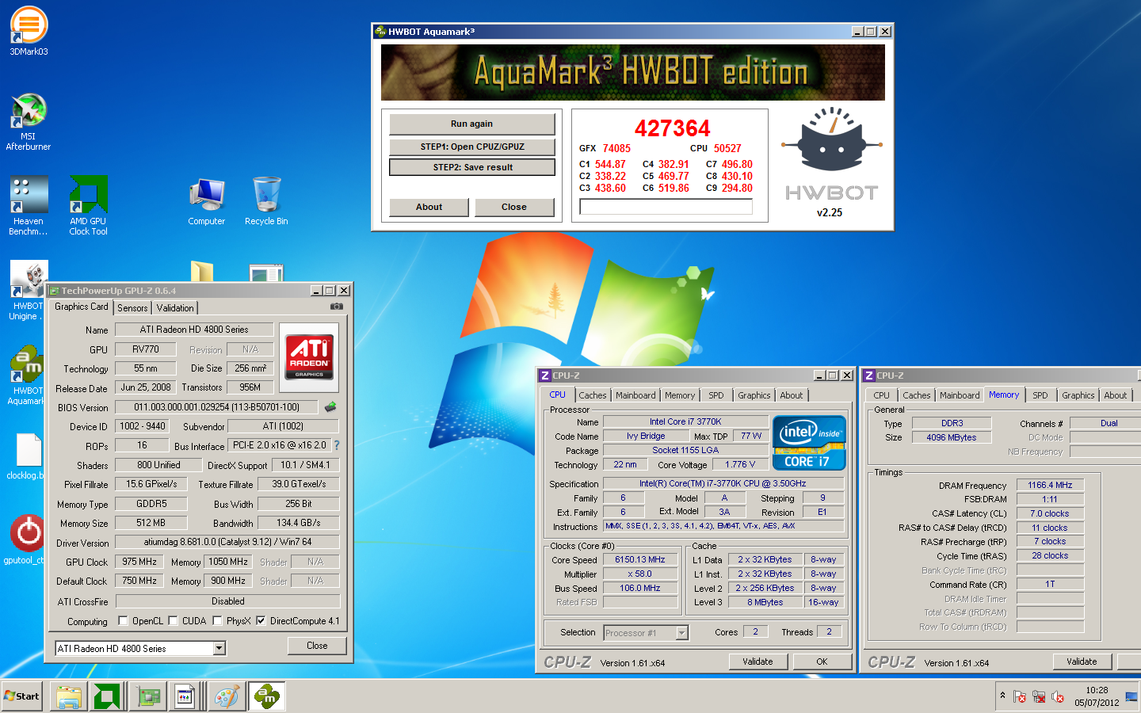Image resolution: width=1141 pixels, height=713 pixels.
Task: Open the CPU tab in right CPU-Z window
Action: pos(881,395)
